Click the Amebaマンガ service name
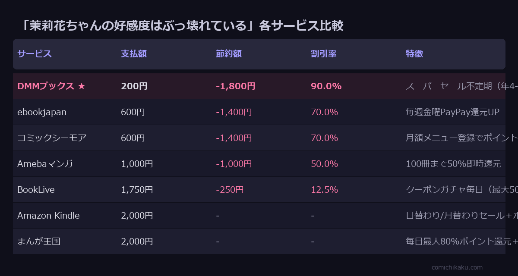The height and width of the screenshot is (276, 518). (x=45, y=164)
